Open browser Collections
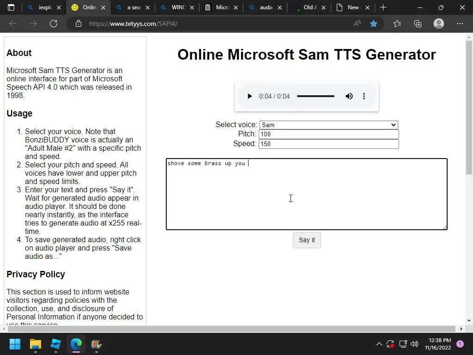Screen dimensions: 473x355 pyautogui.click(x=418, y=24)
